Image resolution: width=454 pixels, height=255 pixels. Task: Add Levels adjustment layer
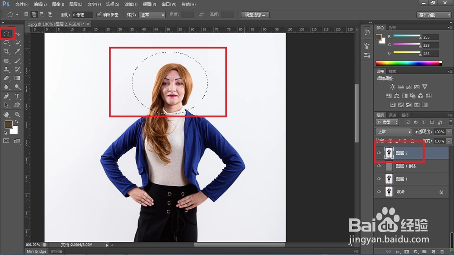pos(401,87)
